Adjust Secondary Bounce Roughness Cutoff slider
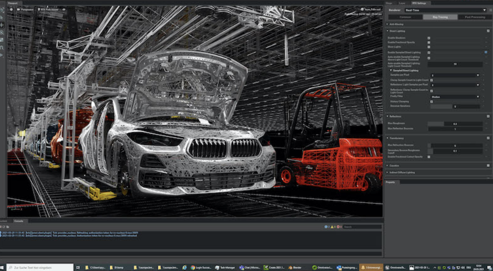Viewport: 493px width, 271px height. pos(455,151)
